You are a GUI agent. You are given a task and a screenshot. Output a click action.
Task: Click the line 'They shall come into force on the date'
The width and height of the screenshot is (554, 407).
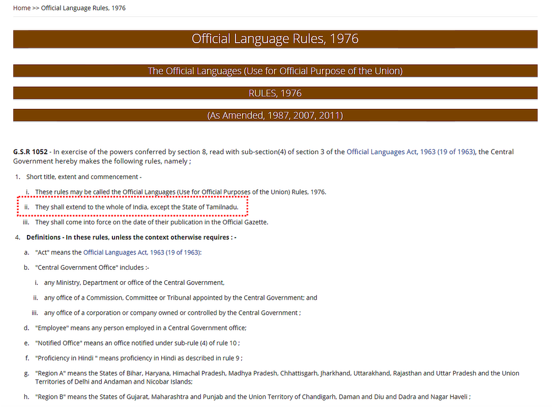tap(152, 222)
